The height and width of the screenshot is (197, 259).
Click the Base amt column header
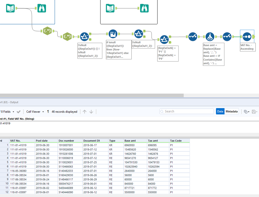135,141
